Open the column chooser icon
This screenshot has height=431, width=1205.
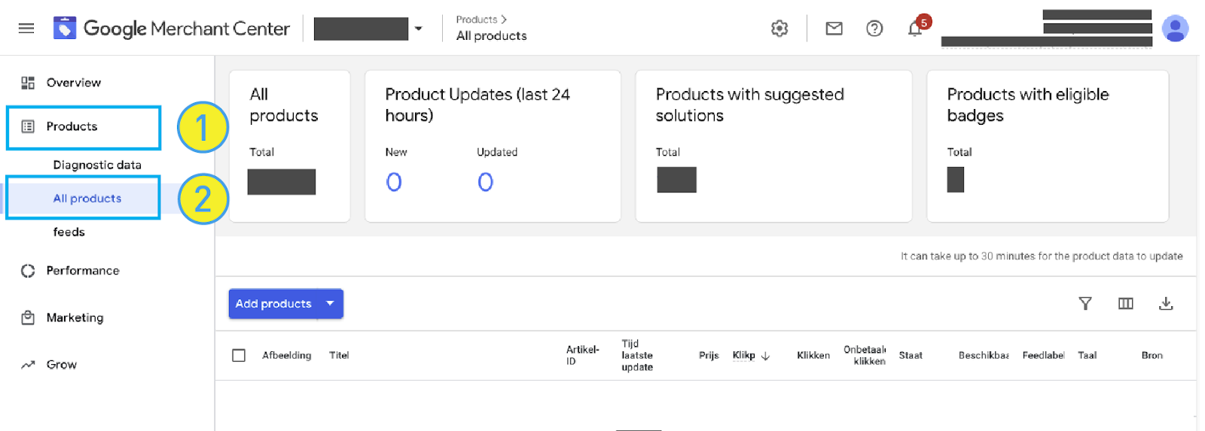click(x=1126, y=303)
